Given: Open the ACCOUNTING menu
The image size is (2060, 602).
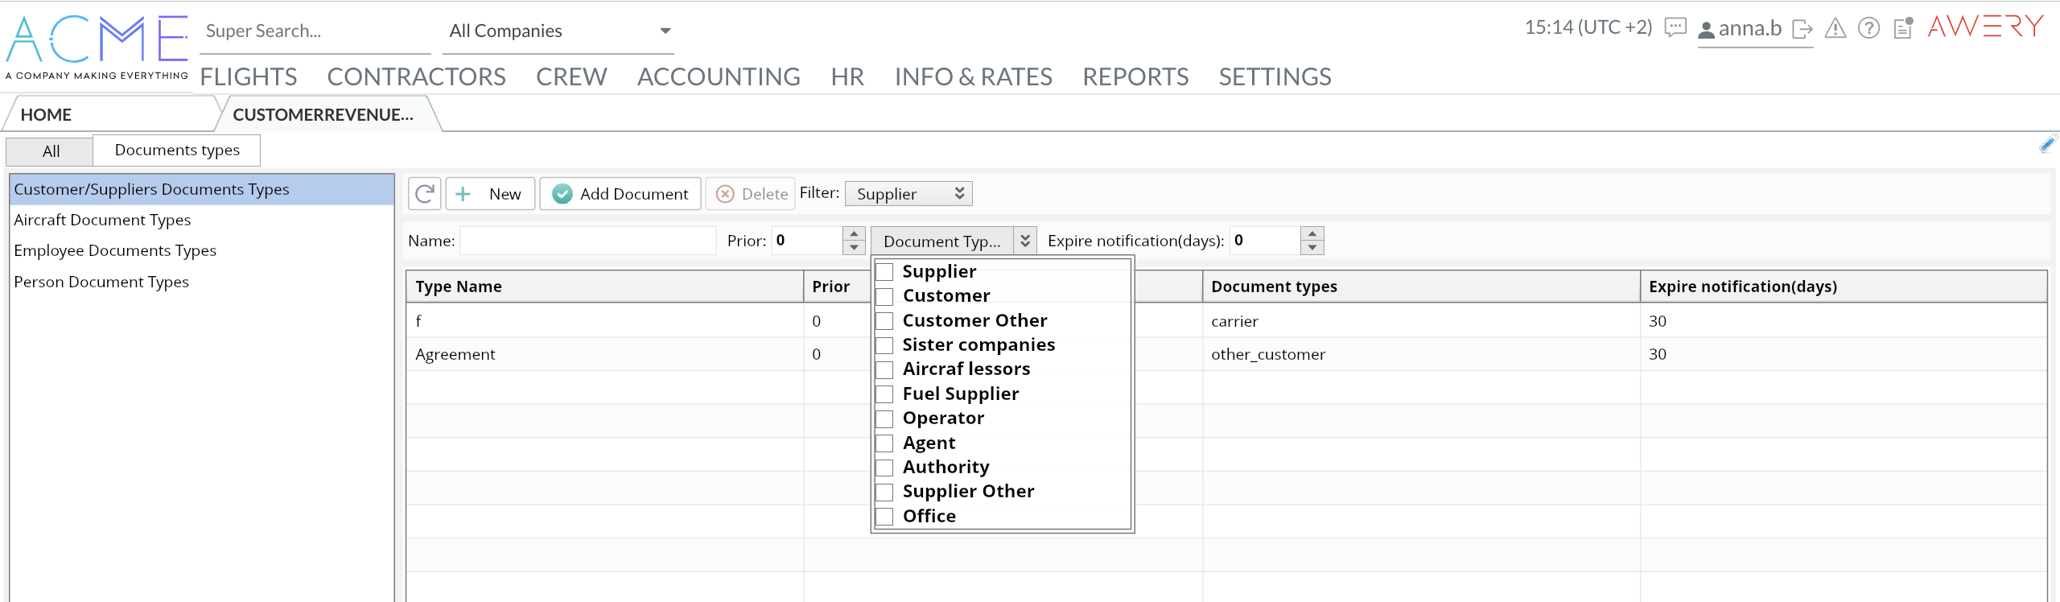Looking at the screenshot, I should [718, 76].
